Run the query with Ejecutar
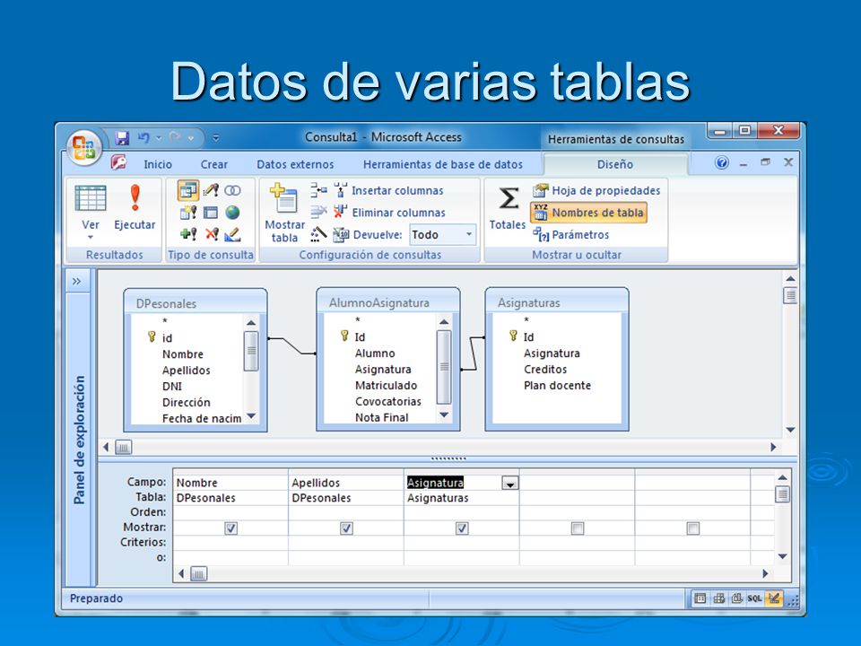861x646 pixels. [x=135, y=207]
